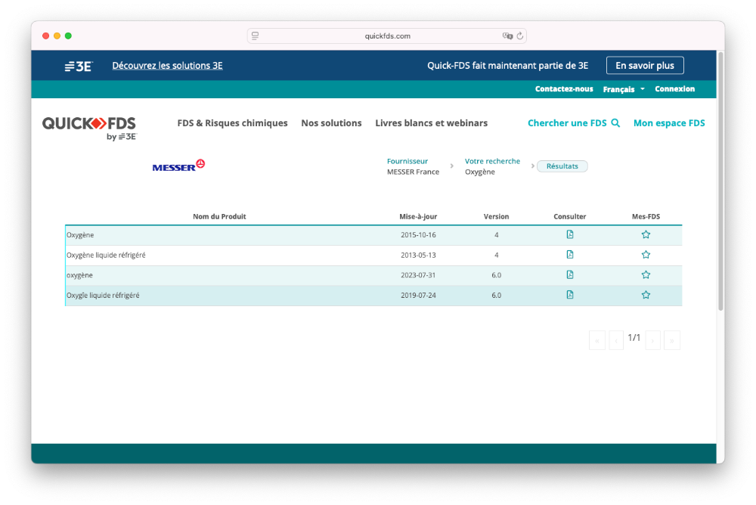Open PDF for Oxygèe liquide réfrigéré 2019
756x505 pixels.
click(570, 295)
